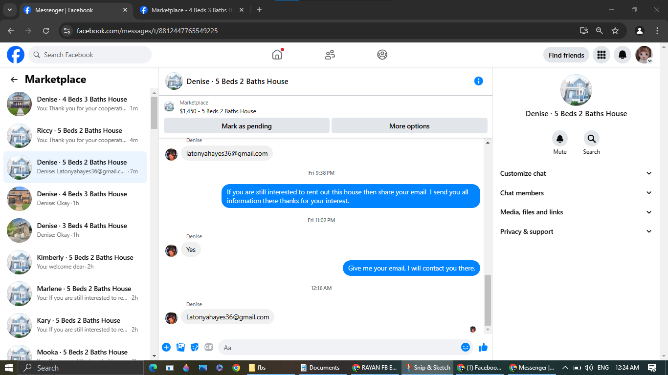
Task: Click the Latonyahayes36@gmail.com message bubble
Action: 228,317
